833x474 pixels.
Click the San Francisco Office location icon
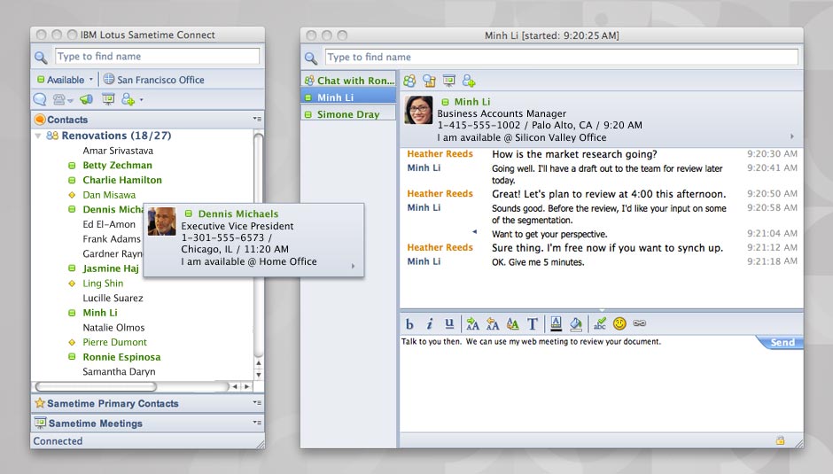click(109, 80)
